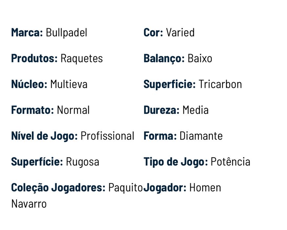Click the bold 'Nível de Jogo:' label
The image size is (287, 230).
(x=44, y=136)
